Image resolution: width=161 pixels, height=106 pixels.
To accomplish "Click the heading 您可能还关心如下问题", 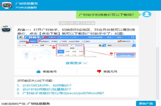I will pyautogui.click(x=35, y=81).
